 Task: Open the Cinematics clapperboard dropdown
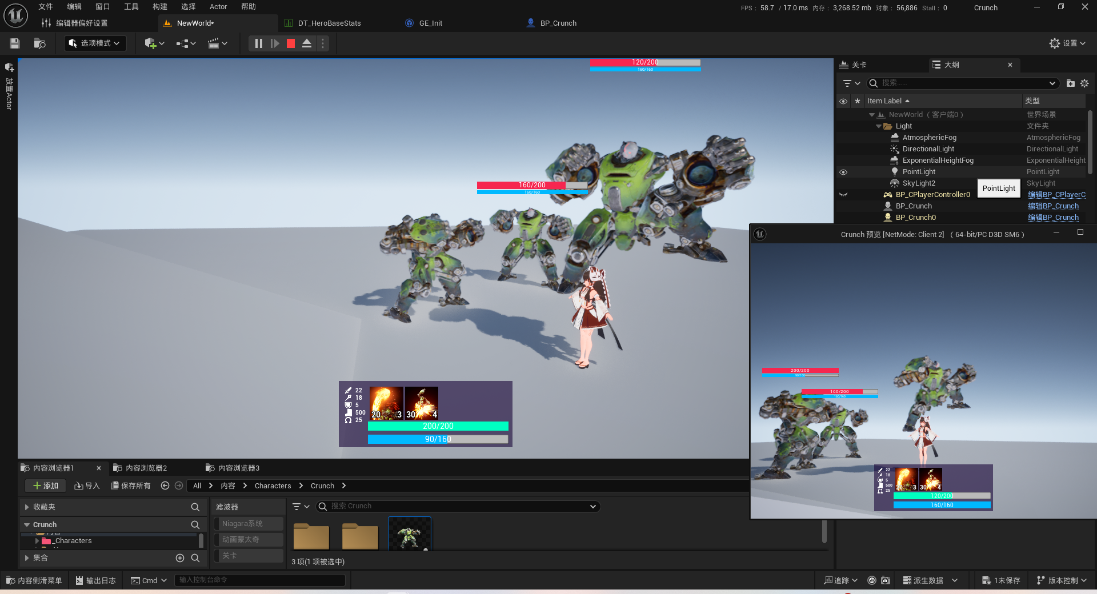pos(218,43)
